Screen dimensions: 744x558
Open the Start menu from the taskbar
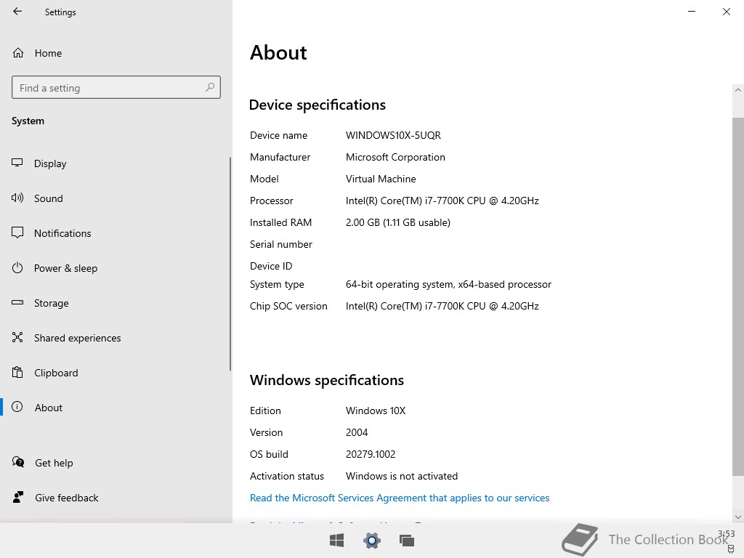pyautogui.click(x=337, y=541)
